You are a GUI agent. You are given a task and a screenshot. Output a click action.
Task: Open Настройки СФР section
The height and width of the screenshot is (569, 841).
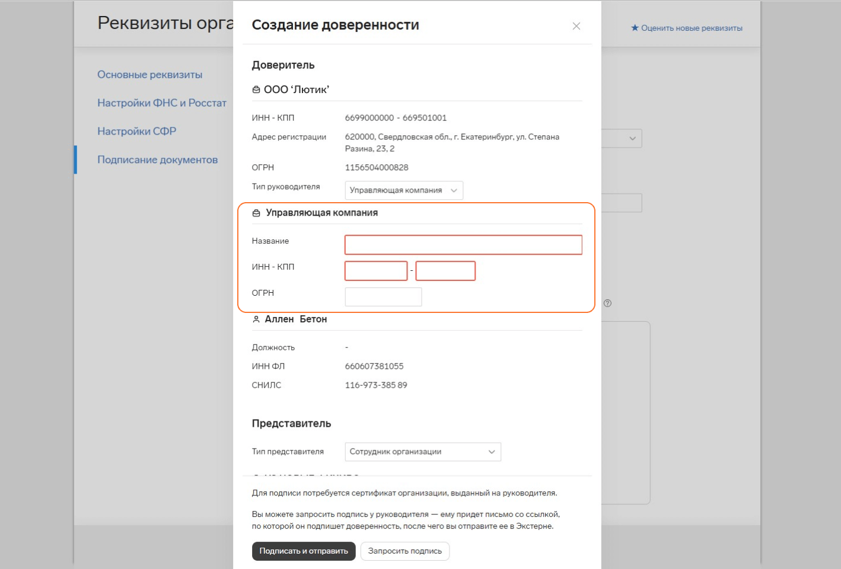click(x=137, y=132)
